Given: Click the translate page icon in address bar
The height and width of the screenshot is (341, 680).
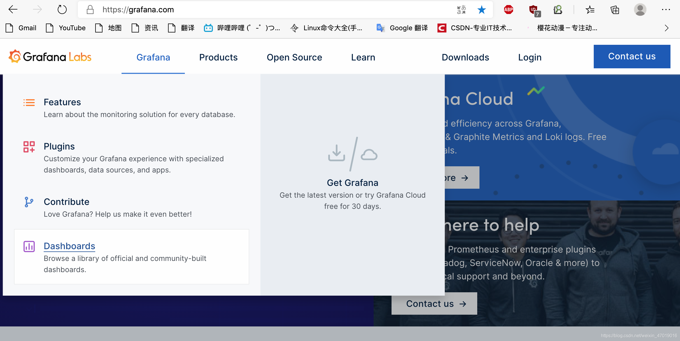Looking at the screenshot, I should pyautogui.click(x=461, y=10).
